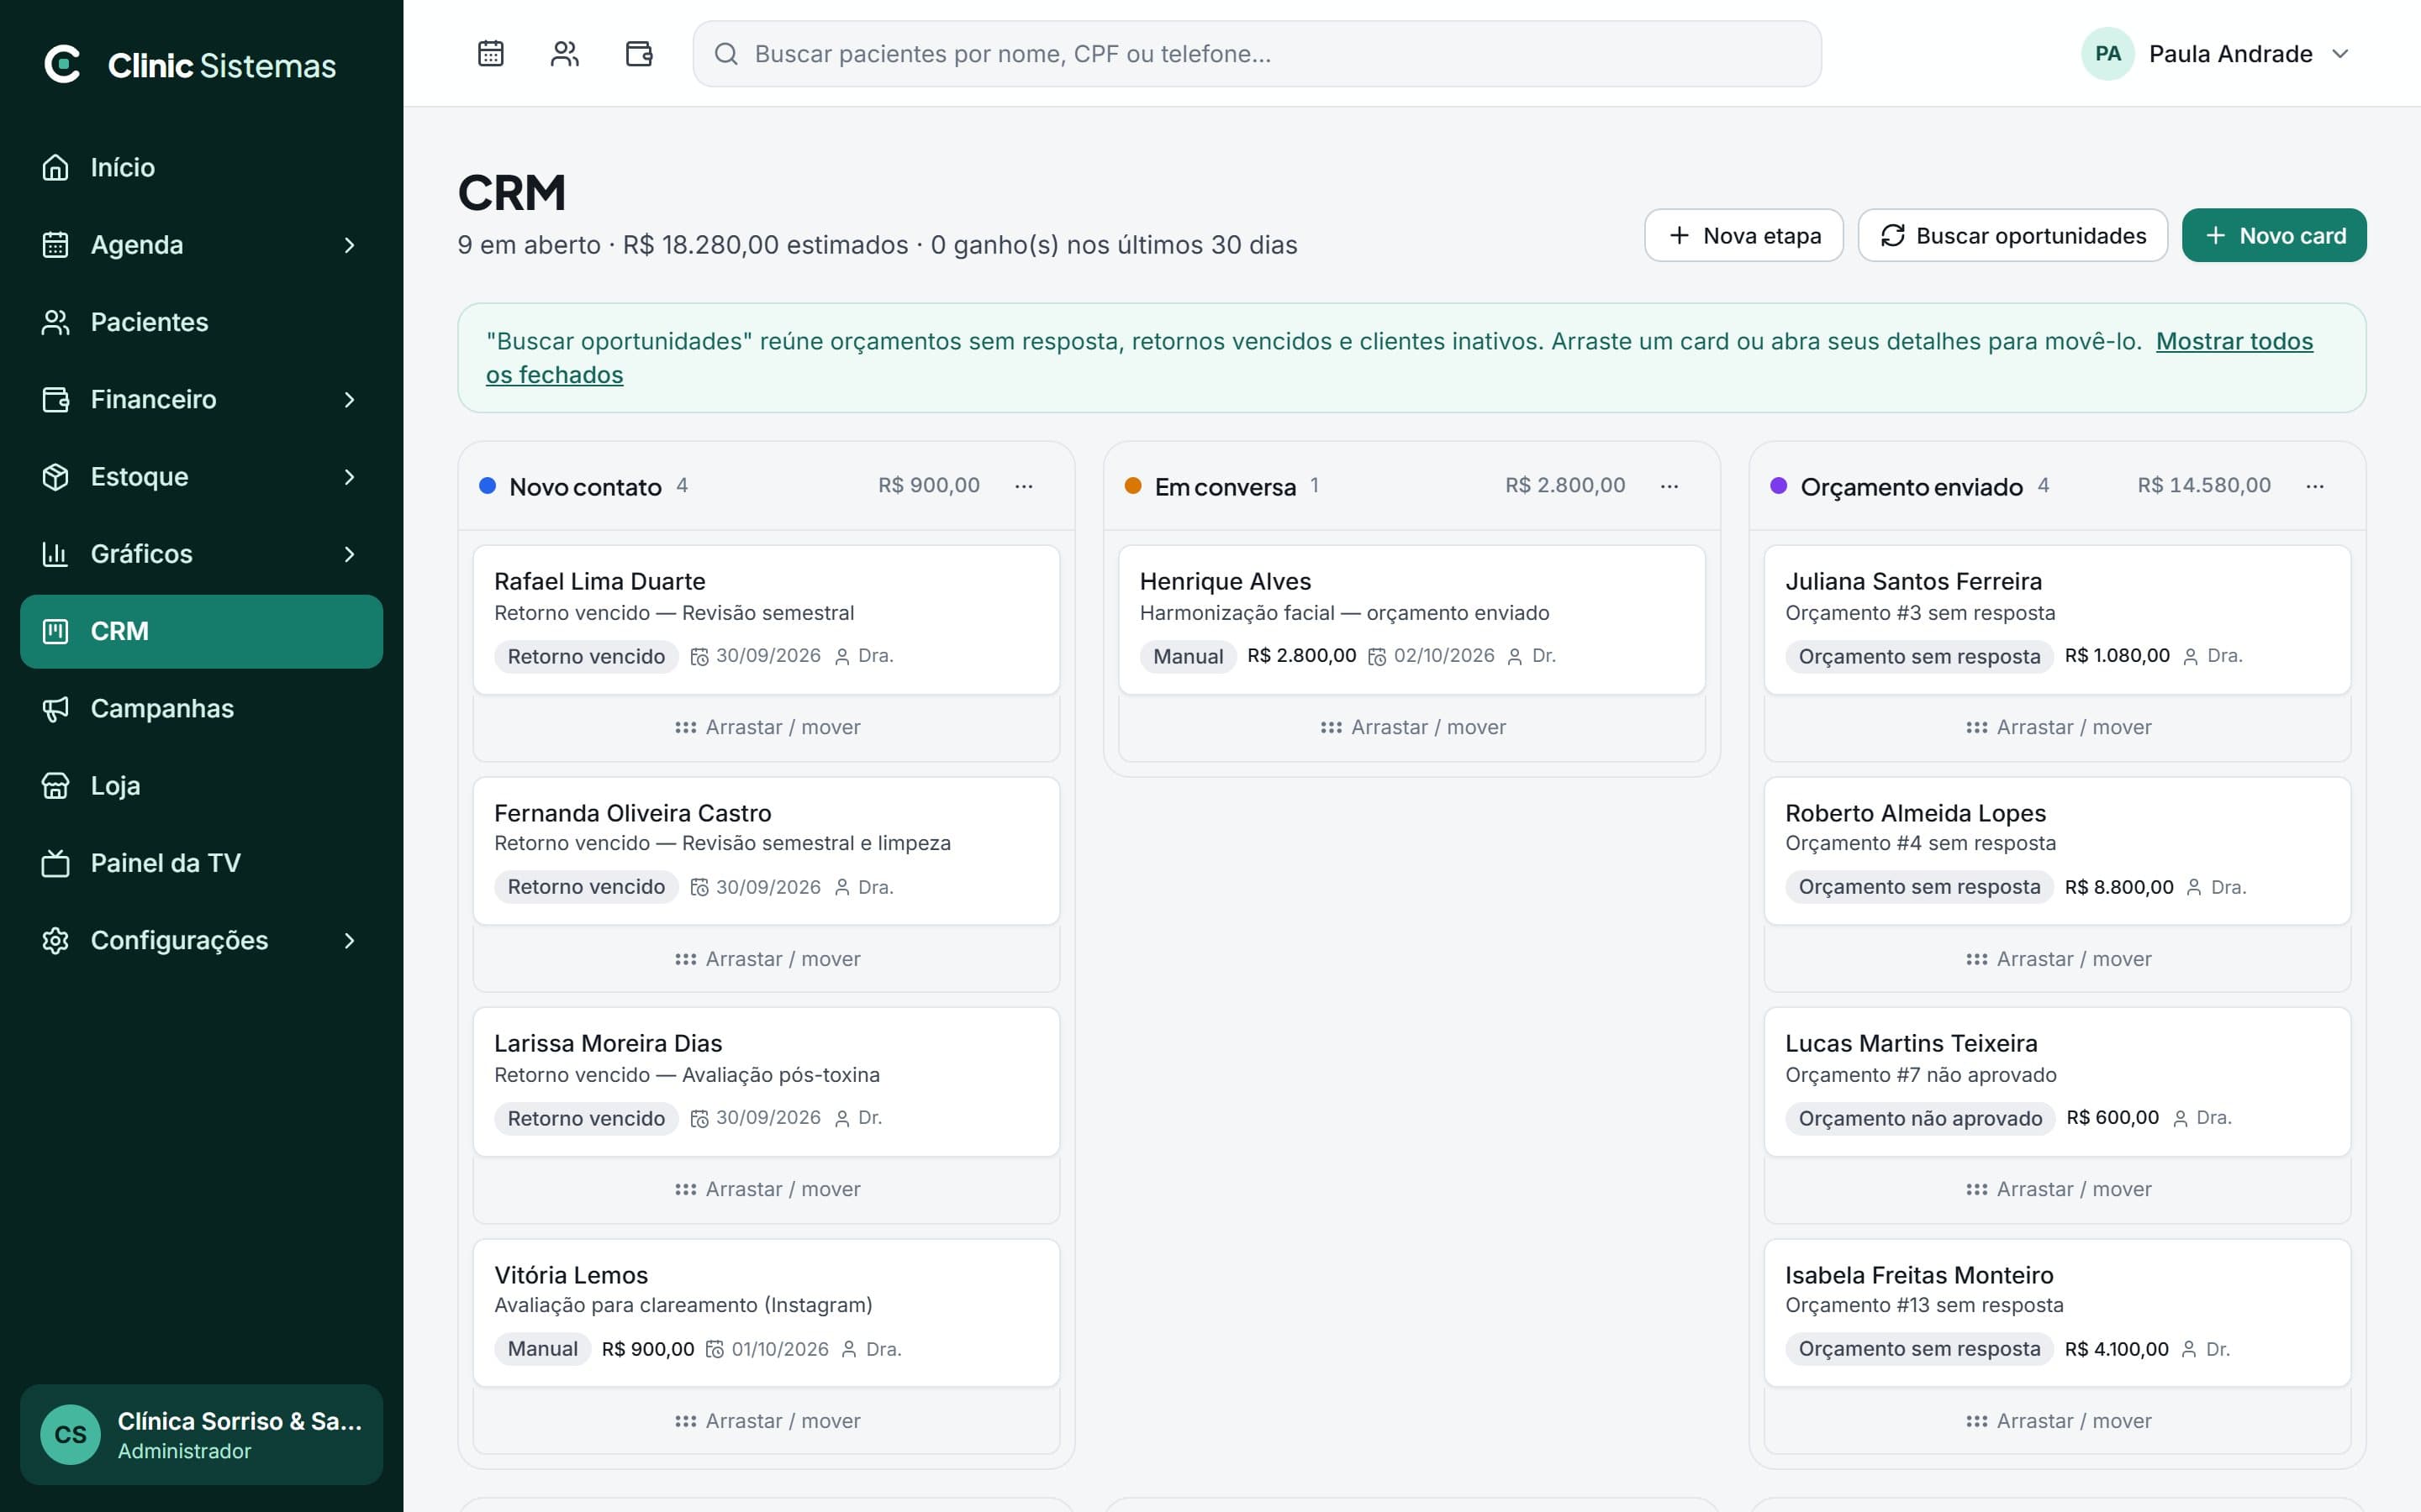This screenshot has width=2421, height=1512.
Task: Open Roberto Almeida Lopes card
Action: tap(2057, 851)
